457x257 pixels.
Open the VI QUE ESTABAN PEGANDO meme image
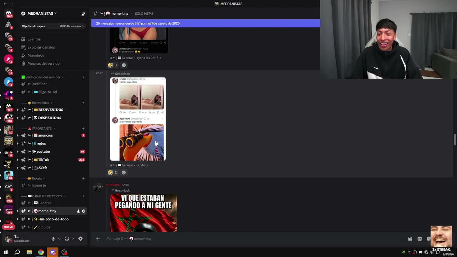tap(144, 213)
